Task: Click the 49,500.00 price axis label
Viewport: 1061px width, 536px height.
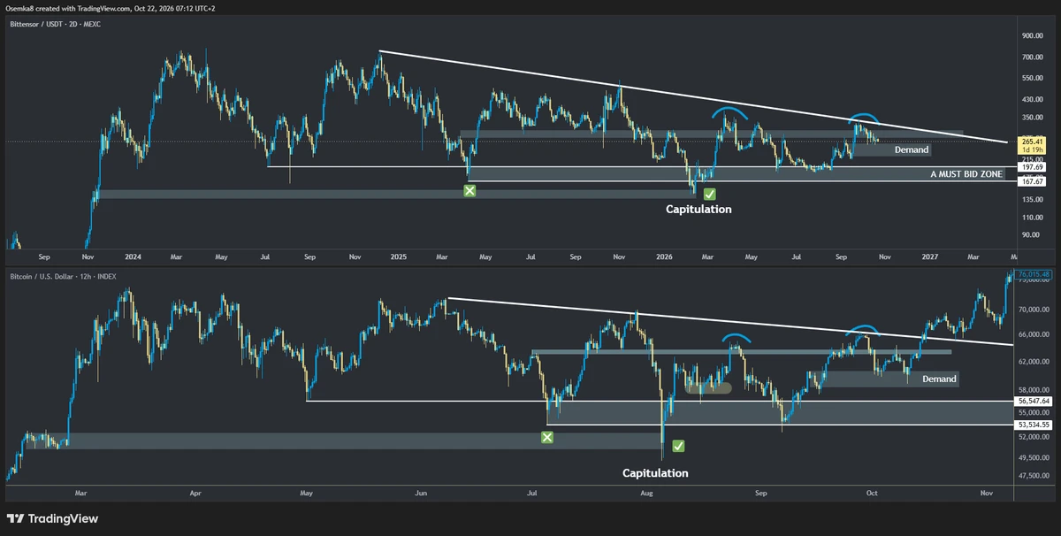Action: coord(1034,457)
